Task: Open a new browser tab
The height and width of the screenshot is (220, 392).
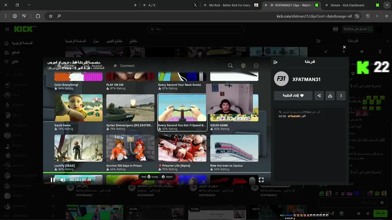Action: [x=135, y=5]
